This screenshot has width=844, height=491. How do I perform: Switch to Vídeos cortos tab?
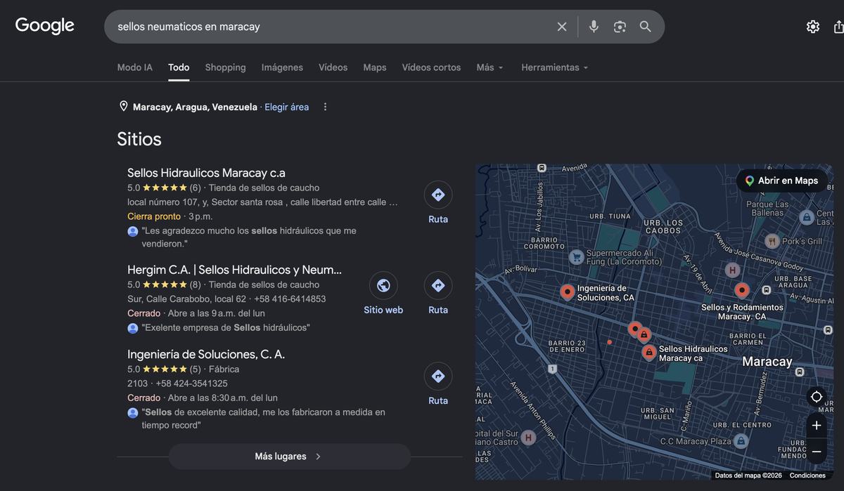pyautogui.click(x=431, y=67)
